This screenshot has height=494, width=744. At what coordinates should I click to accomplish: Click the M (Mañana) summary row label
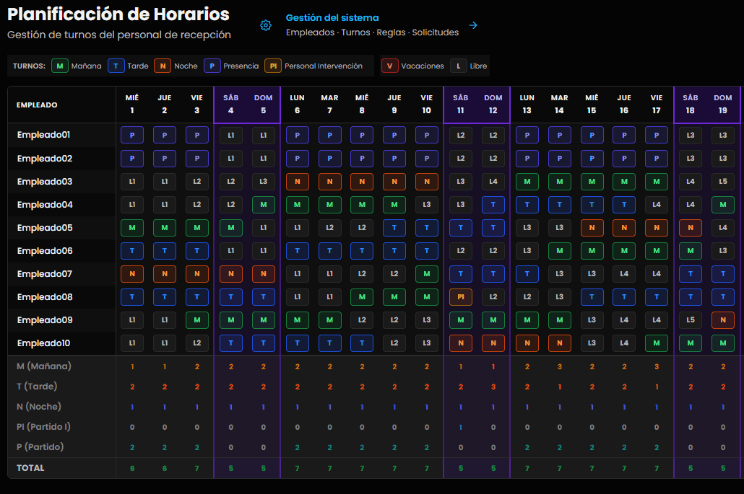(43, 366)
